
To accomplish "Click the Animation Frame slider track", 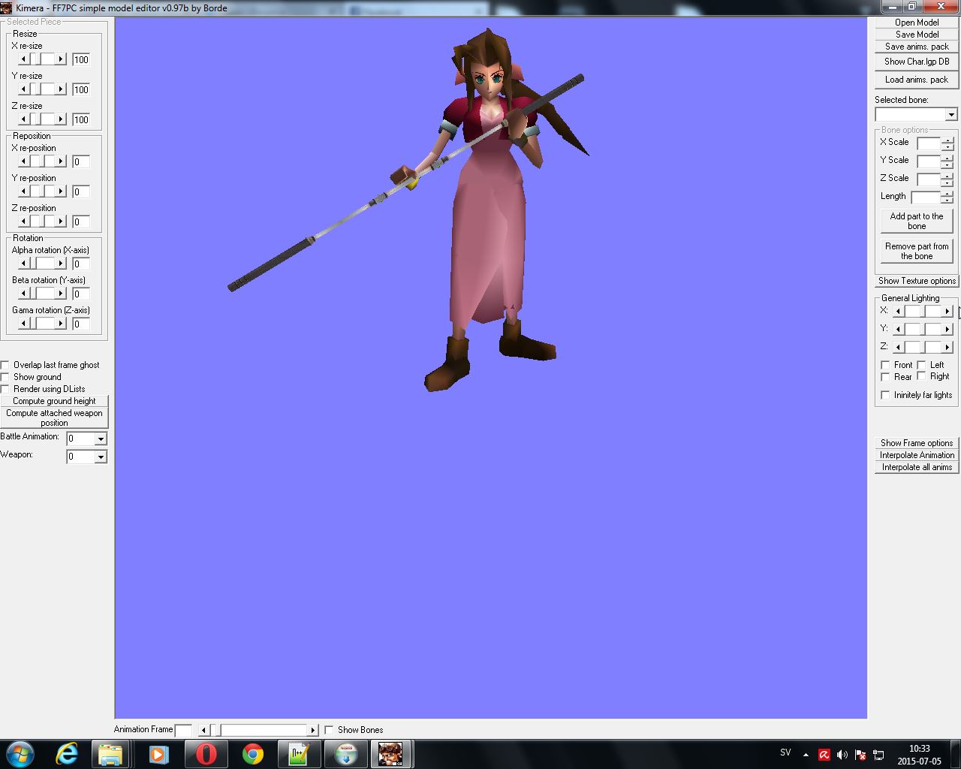I will click(258, 730).
